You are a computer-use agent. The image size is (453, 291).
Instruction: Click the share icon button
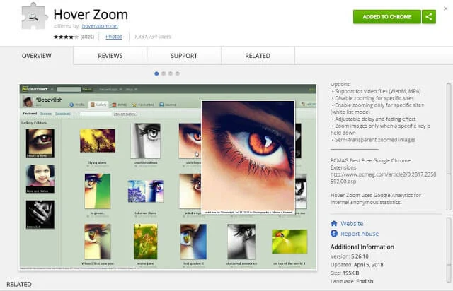[429, 17]
